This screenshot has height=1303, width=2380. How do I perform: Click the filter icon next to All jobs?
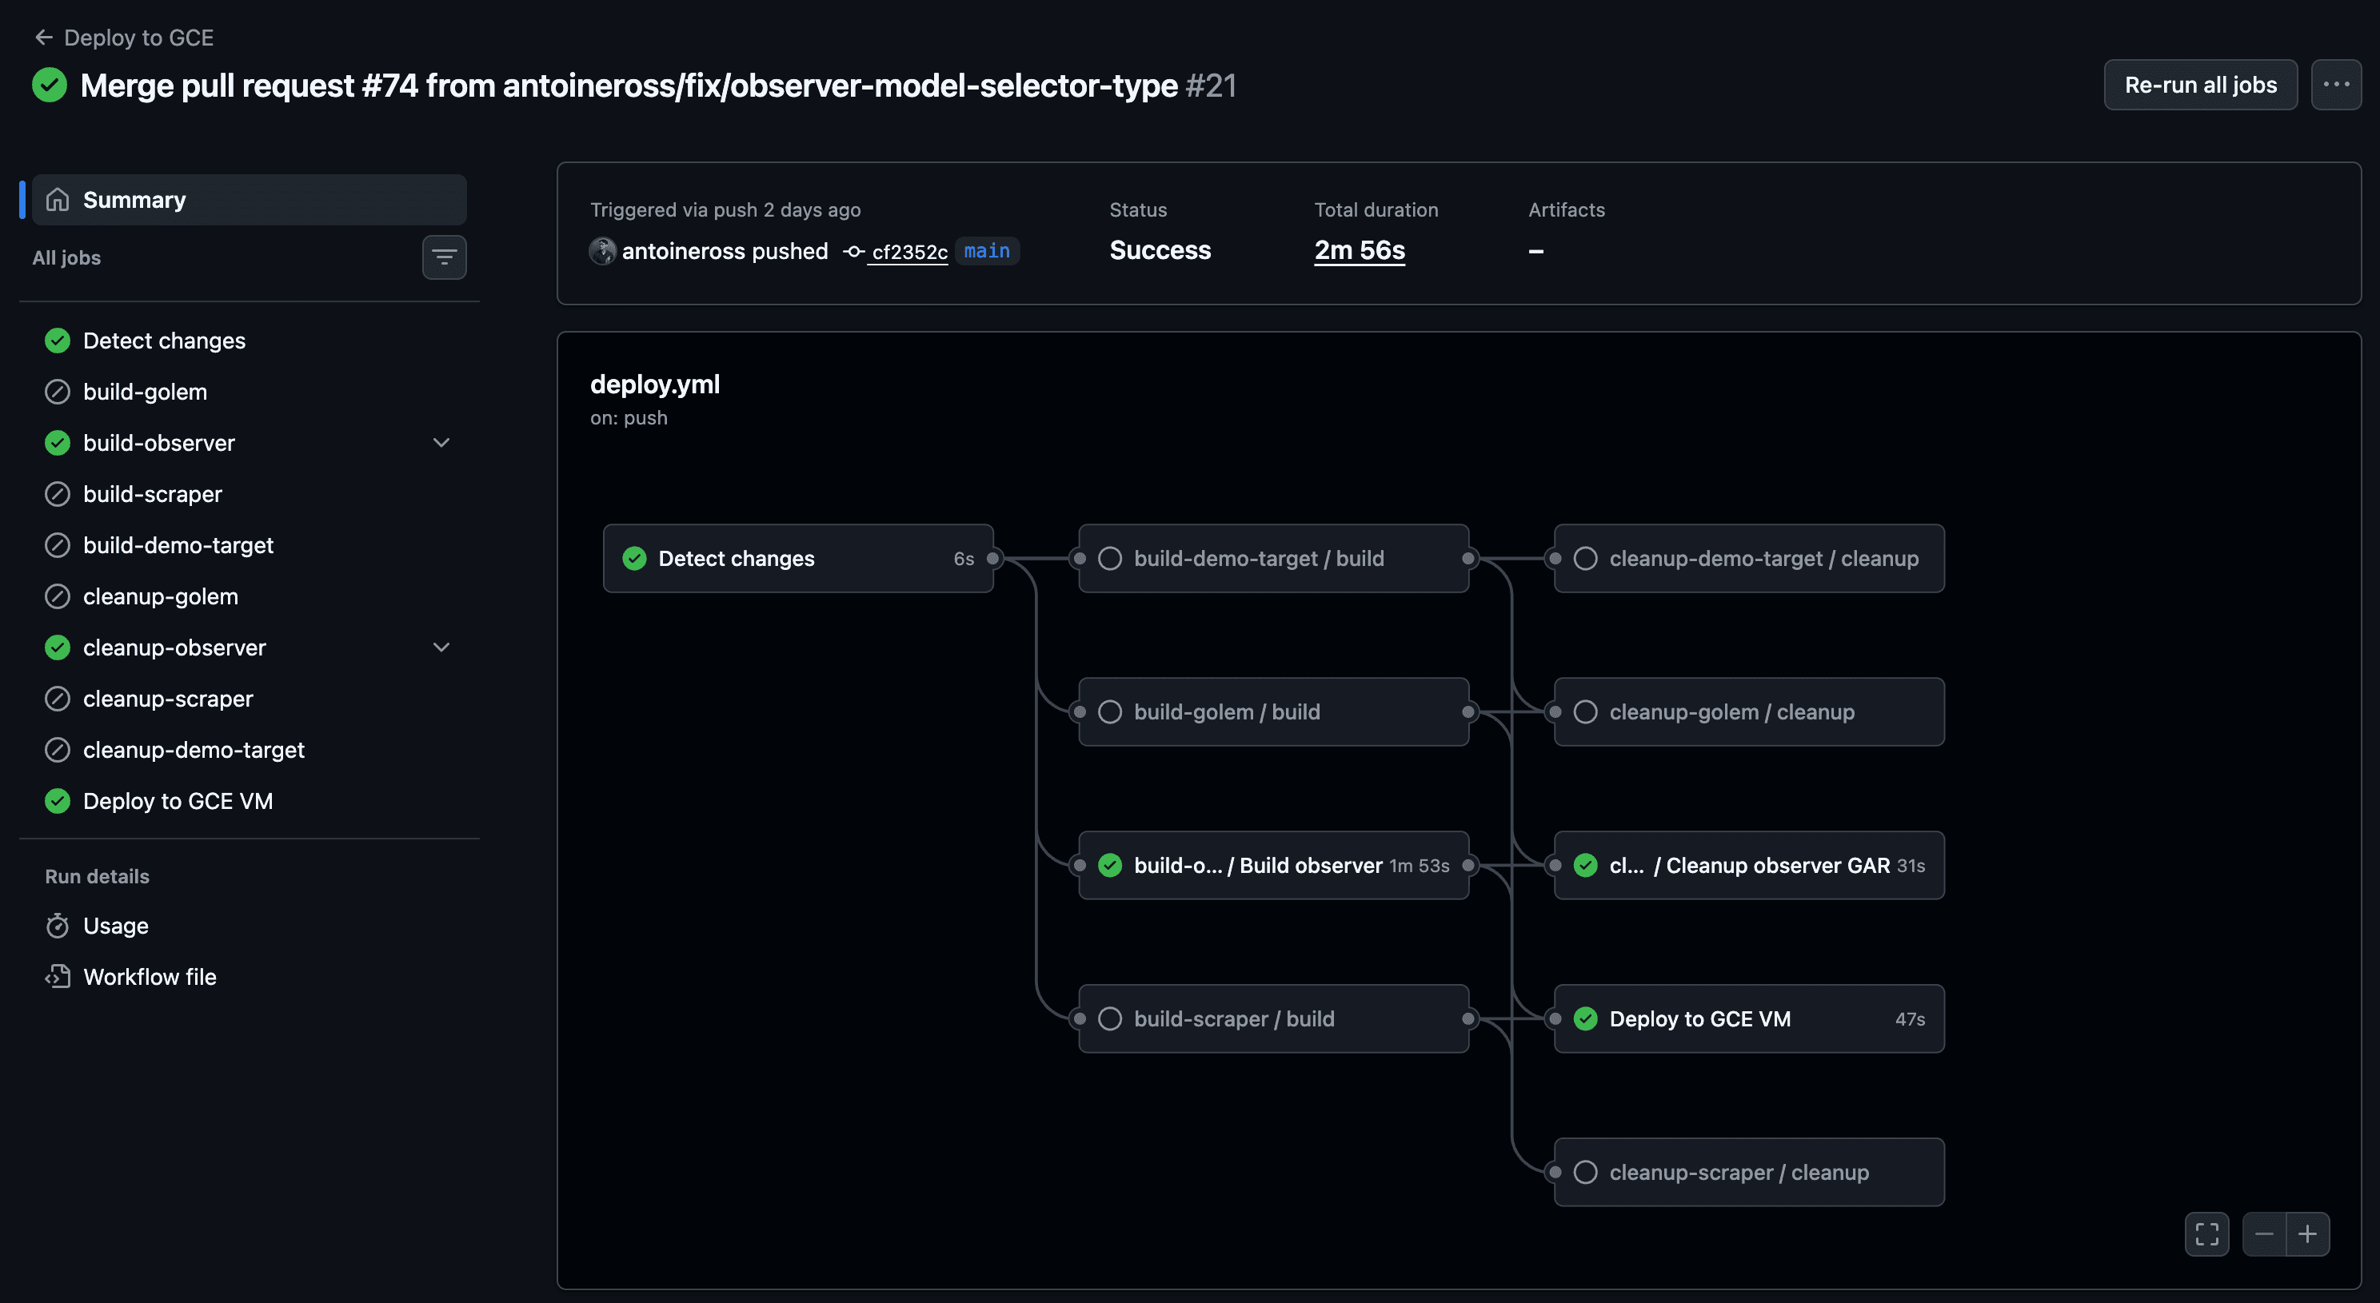click(x=445, y=257)
